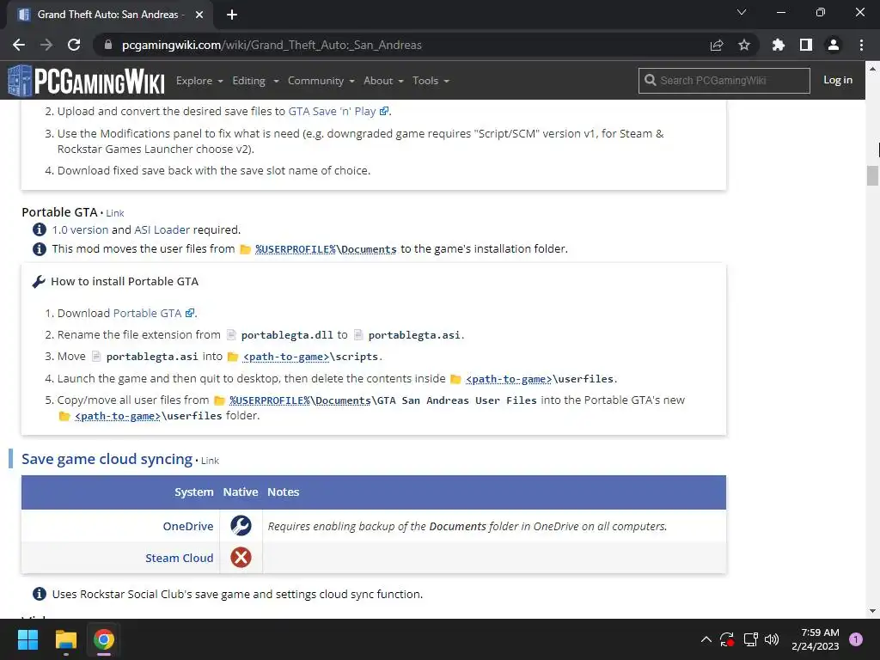880x660 pixels.
Task: Open Chrome's three-dot menu
Action: pyautogui.click(x=861, y=45)
